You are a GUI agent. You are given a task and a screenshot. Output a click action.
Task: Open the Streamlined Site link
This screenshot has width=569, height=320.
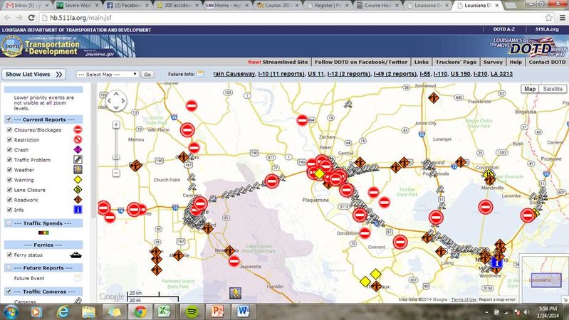coord(285,62)
